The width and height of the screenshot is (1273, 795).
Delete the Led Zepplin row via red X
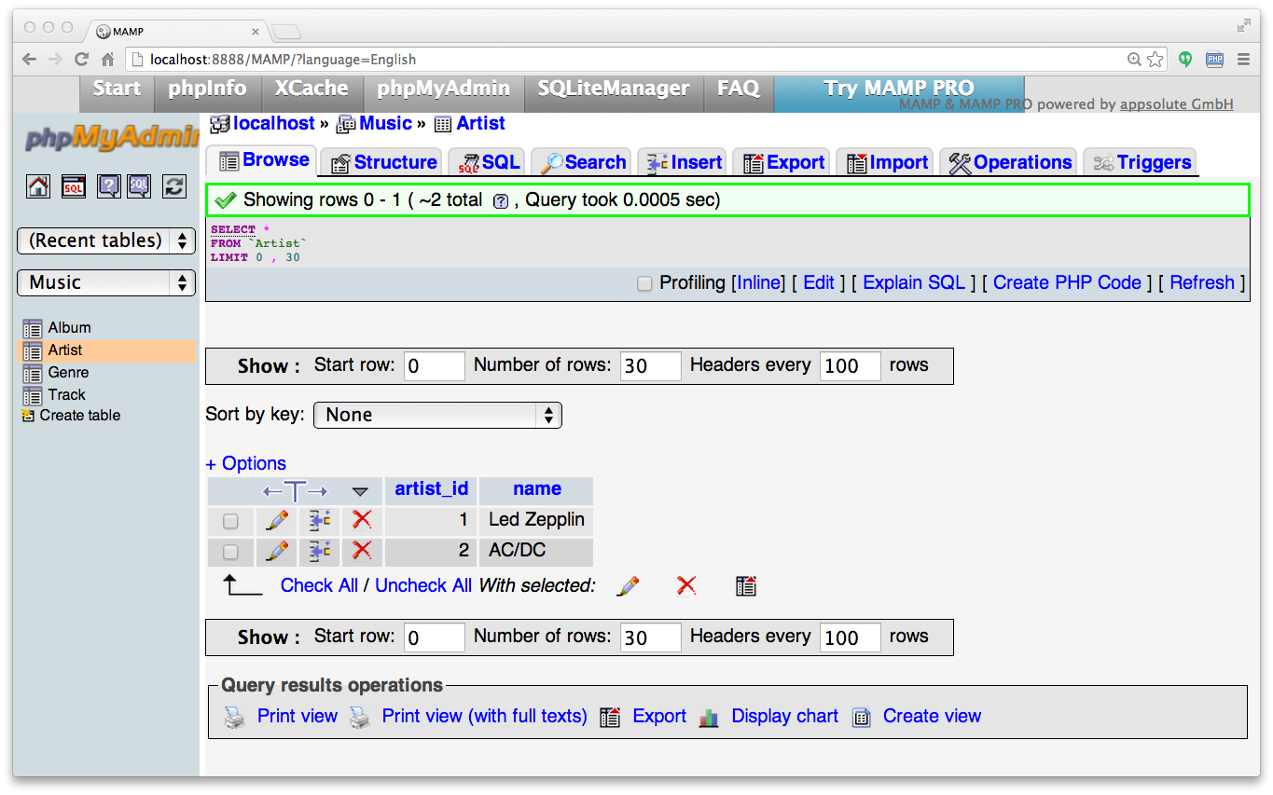point(362,520)
